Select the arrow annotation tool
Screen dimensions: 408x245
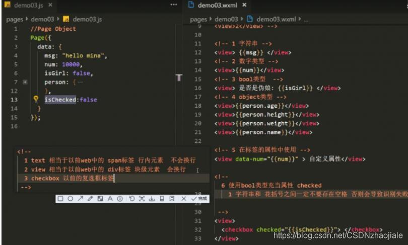coord(80,199)
